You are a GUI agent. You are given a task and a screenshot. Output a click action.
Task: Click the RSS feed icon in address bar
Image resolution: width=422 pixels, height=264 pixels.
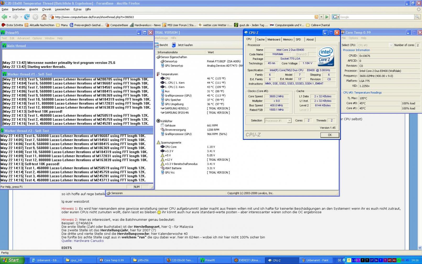(316, 17)
